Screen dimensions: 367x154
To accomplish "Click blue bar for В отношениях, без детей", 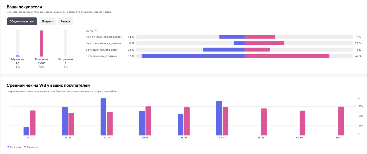I will click(224, 50).
